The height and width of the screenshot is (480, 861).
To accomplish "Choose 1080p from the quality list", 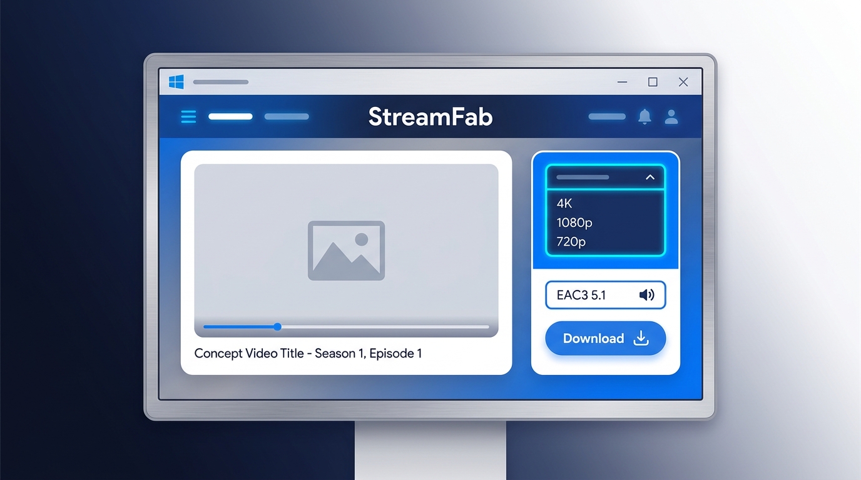I will (574, 222).
